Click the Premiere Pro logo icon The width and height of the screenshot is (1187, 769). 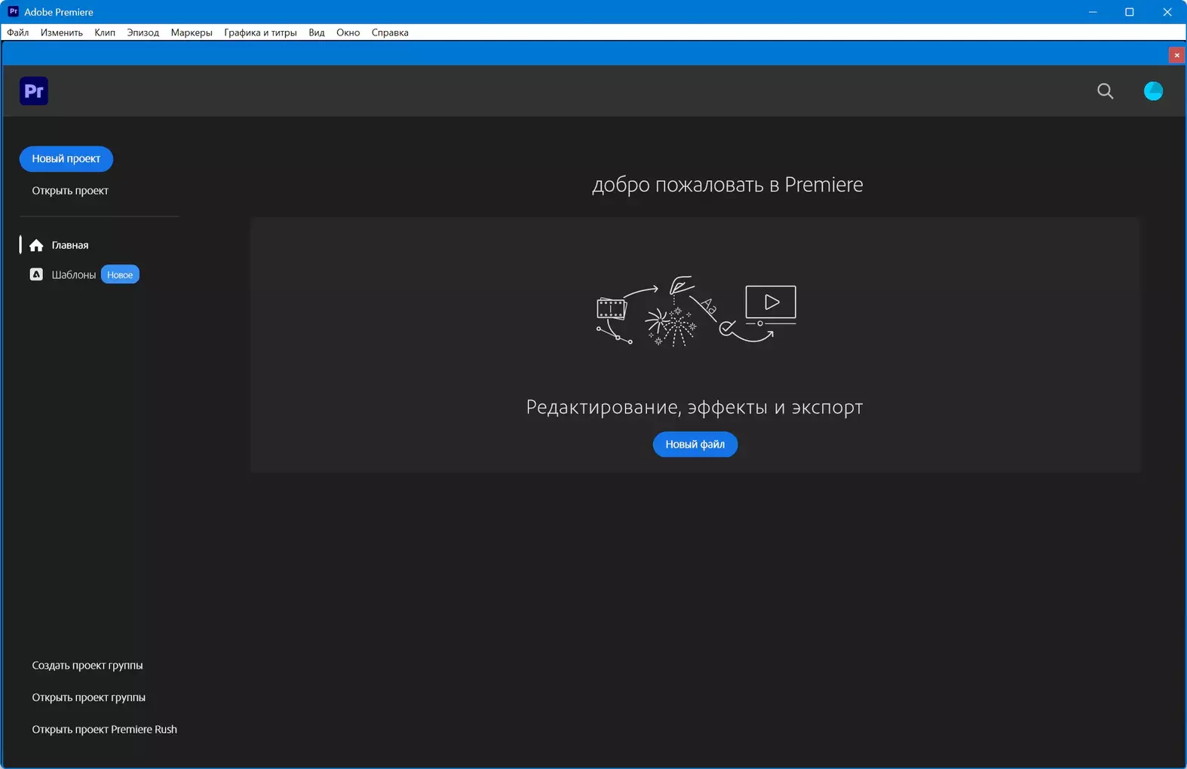click(34, 91)
